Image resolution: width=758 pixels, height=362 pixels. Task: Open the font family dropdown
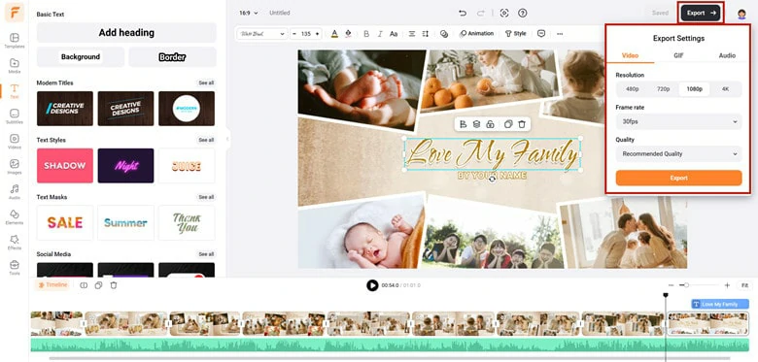[262, 34]
